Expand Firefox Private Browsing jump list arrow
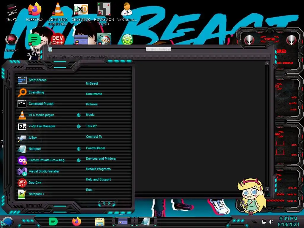 click(78, 160)
